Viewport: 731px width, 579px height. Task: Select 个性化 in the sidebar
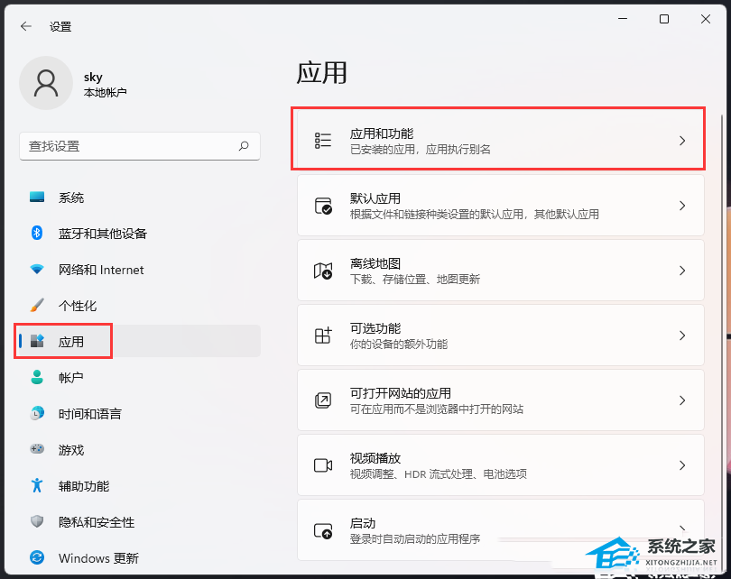point(139,306)
